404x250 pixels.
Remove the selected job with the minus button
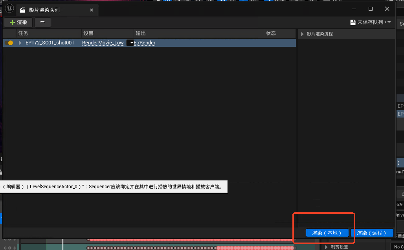coord(42,22)
